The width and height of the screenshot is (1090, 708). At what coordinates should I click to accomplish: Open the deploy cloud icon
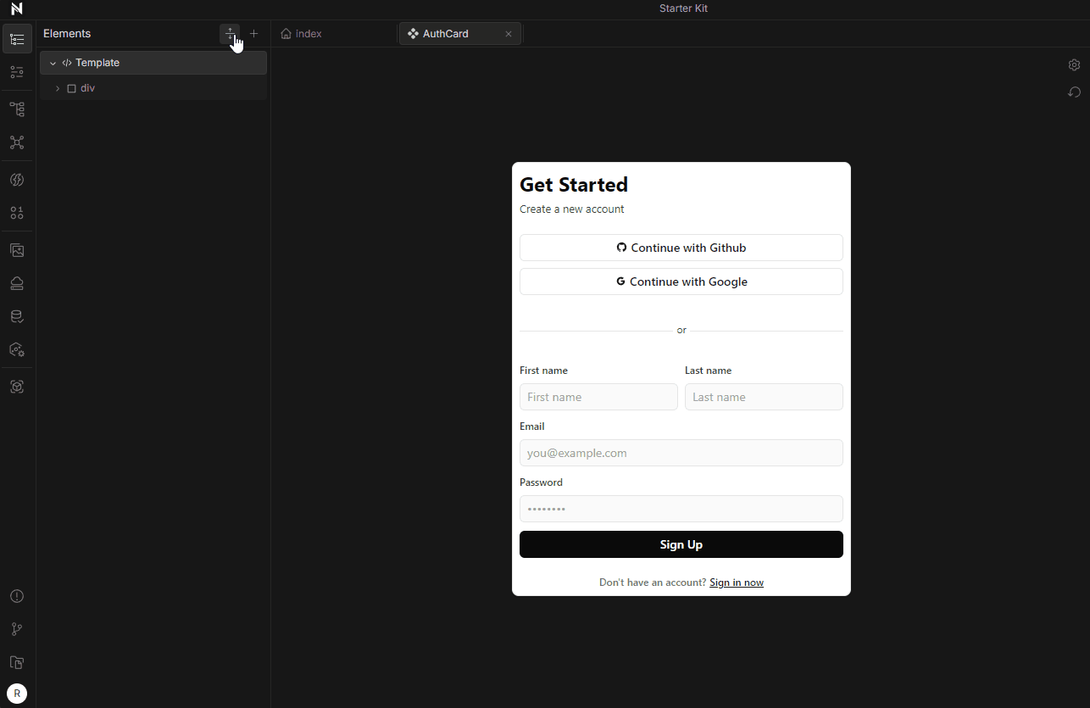pos(17,283)
